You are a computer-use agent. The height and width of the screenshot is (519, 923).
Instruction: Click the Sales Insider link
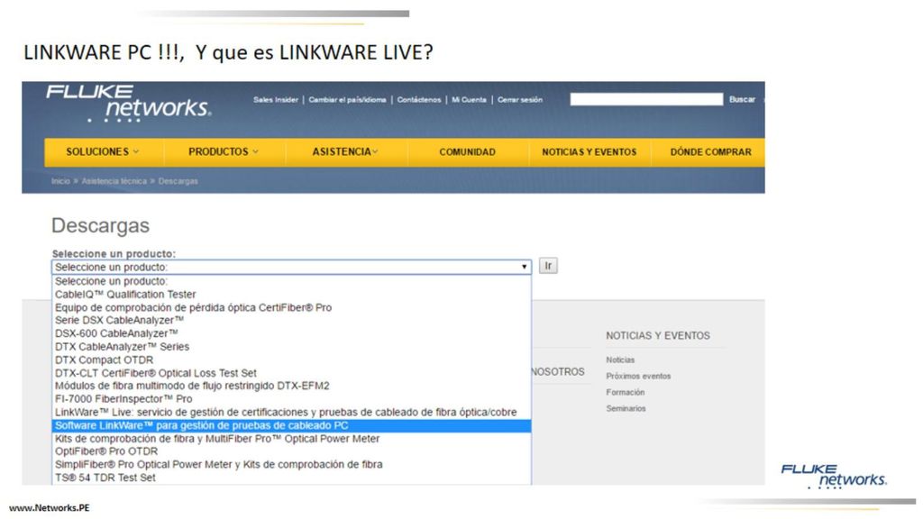pos(276,100)
